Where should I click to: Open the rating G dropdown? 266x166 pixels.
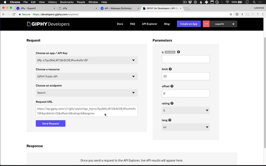click(186, 110)
